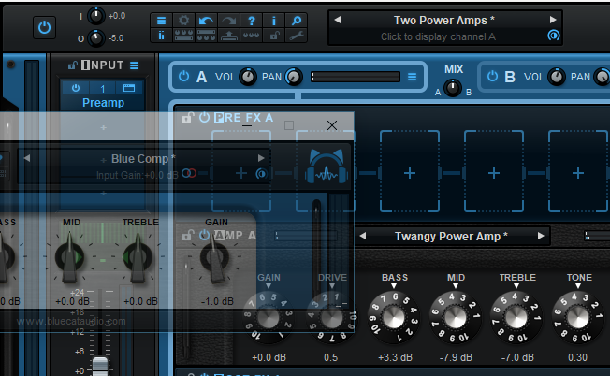The width and height of the screenshot is (610, 376).
Task: Click the open padlock icon in toolbar
Action: tap(274, 36)
